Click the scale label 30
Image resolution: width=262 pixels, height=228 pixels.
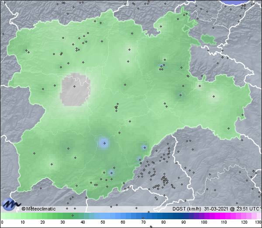click(62, 222)
